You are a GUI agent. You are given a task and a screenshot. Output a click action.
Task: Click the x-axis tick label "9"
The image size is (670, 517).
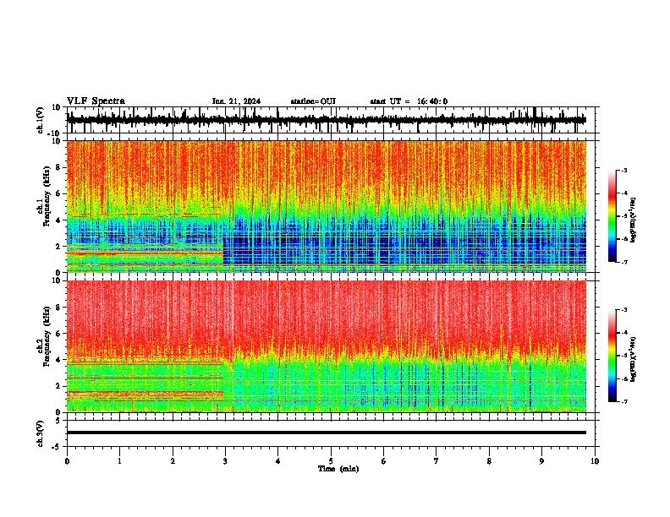541,461
